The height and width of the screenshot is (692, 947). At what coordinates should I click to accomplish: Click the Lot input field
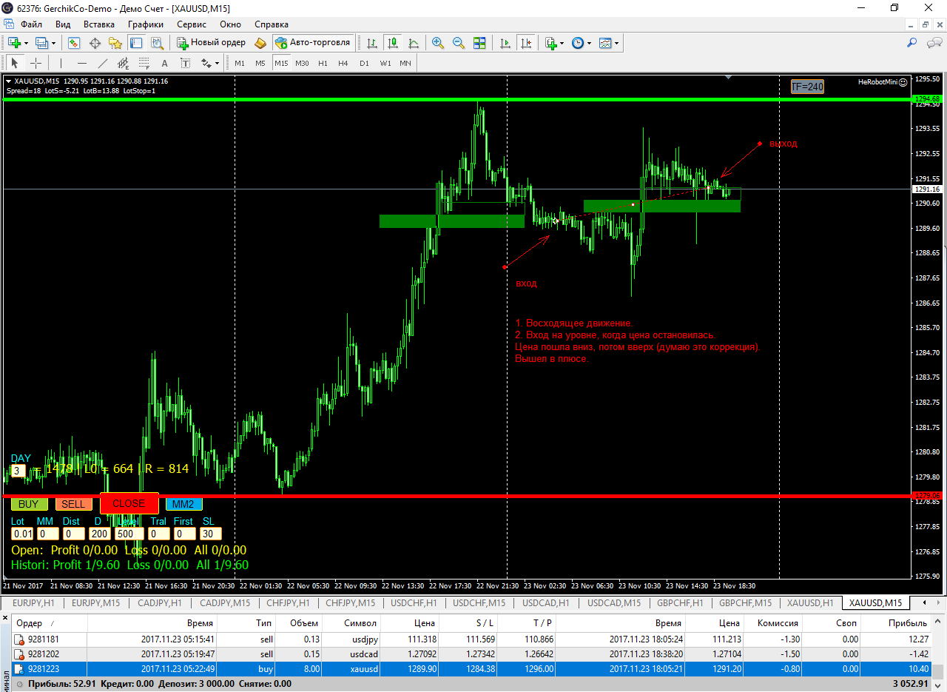click(x=23, y=534)
